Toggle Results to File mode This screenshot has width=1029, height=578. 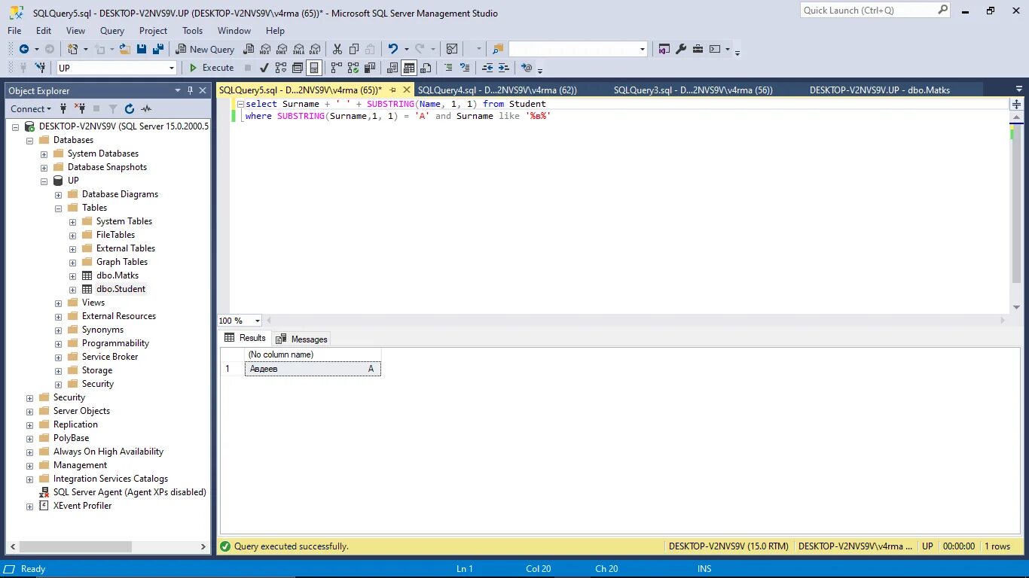coord(426,68)
